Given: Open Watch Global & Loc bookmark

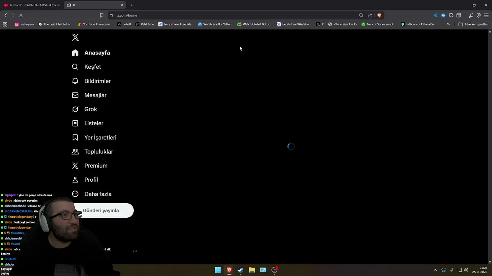Looking at the screenshot, I should coord(255,24).
